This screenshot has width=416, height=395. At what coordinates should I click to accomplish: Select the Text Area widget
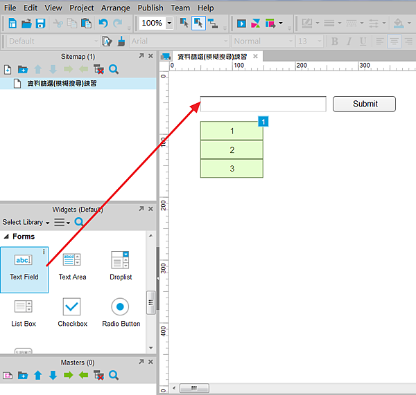(72, 266)
